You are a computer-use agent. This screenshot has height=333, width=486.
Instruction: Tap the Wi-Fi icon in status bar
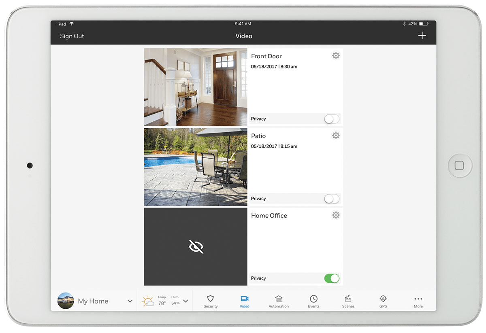click(x=72, y=24)
